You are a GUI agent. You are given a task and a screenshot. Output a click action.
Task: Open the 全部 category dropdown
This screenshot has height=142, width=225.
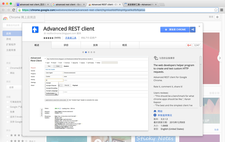click(14, 87)
